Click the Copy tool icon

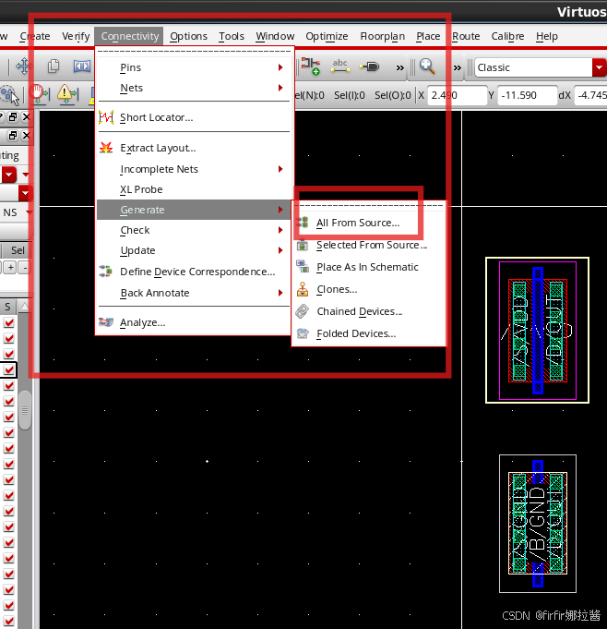click(x=54, y=67)
